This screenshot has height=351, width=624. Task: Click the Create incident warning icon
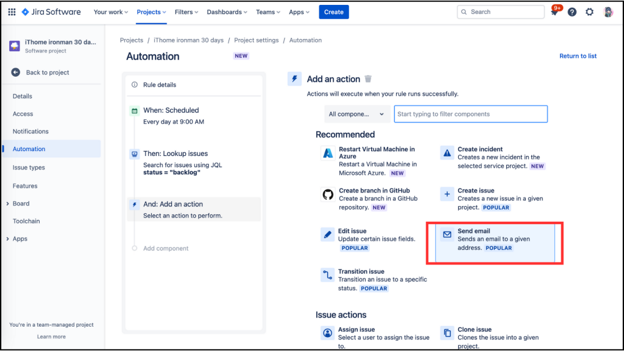click(x=447, y=153)
